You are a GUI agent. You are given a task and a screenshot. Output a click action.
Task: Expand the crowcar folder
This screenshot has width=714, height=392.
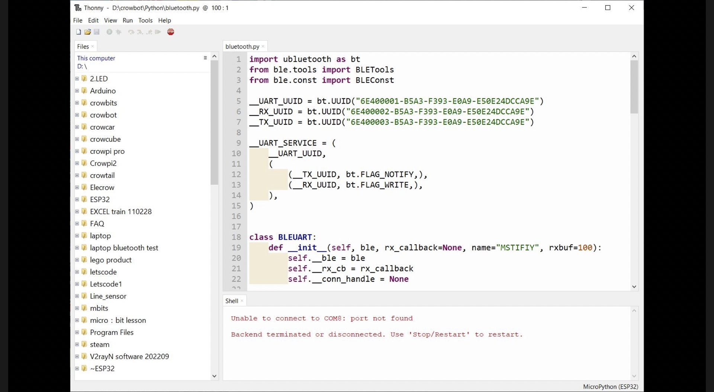(x=77, y=127)
